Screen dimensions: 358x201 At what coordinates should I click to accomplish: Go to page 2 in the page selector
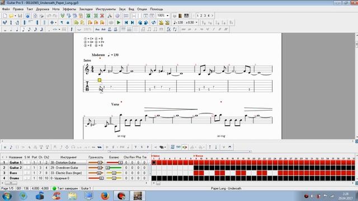coord(201,16)
